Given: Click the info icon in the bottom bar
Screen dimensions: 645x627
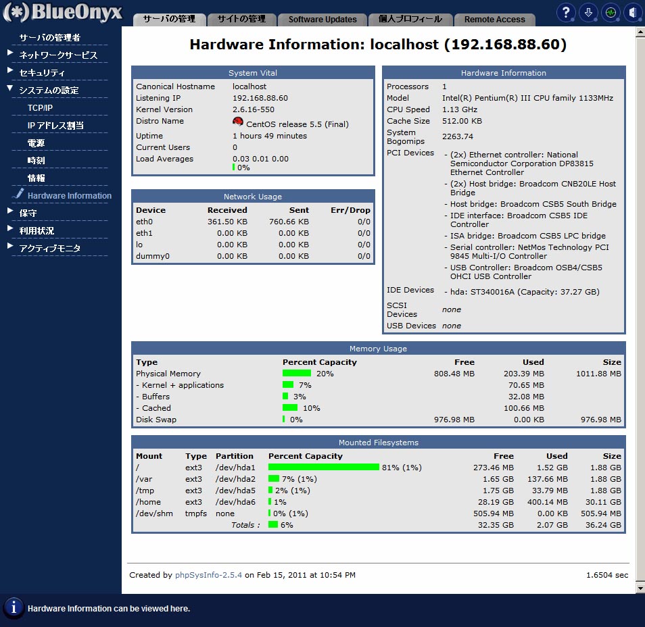Looking at the screenshot, I should pos(14,607).
